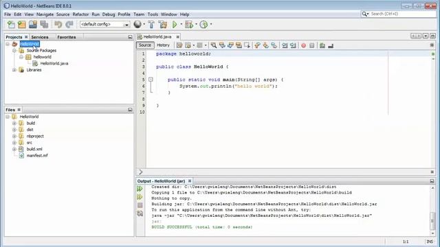Image resolution: width=440 pixels, height=247 pixels.
Task: Close the Output HelloWorld (jar) tab
Action: (x=190, y=181)
